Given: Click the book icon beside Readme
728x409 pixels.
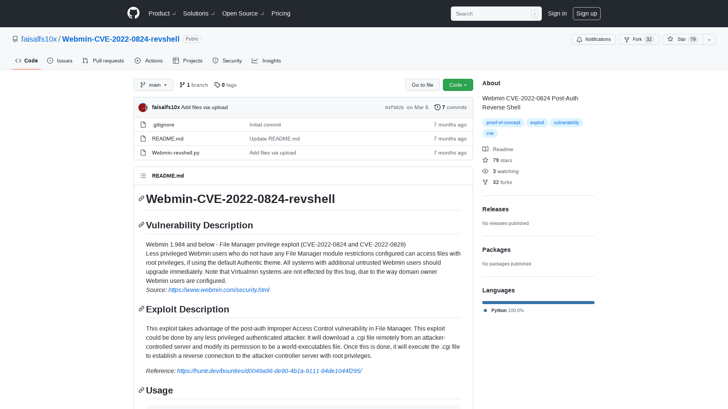Looking at the screenshot, I should click(x=485, y=149).
